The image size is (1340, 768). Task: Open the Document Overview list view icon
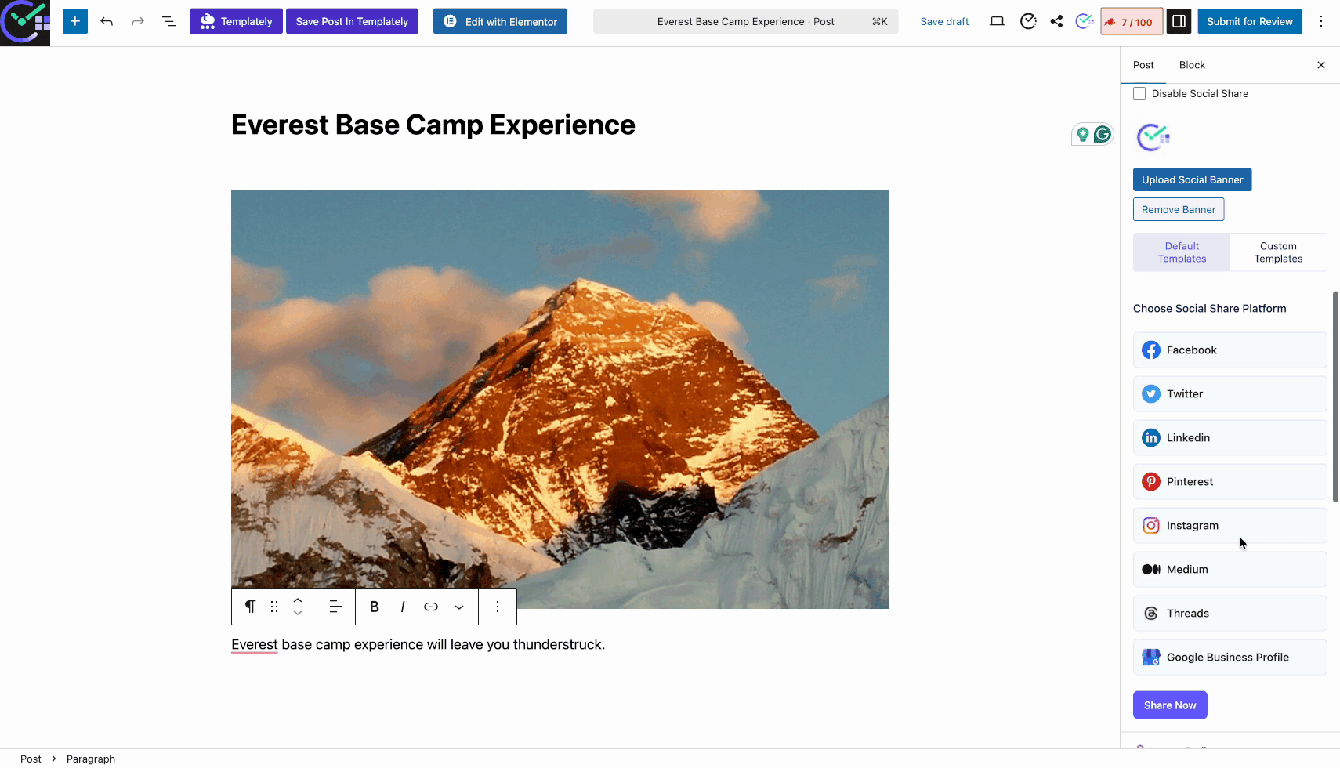click(x=169, y=21)
